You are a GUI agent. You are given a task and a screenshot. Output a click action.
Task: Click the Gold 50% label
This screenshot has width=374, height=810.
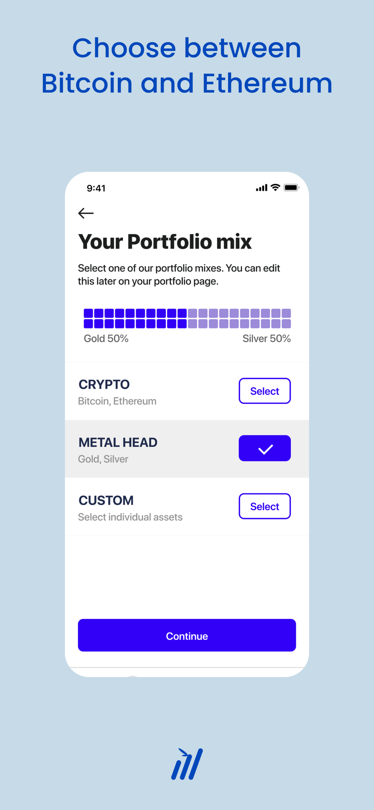click(x=106, y=339)
